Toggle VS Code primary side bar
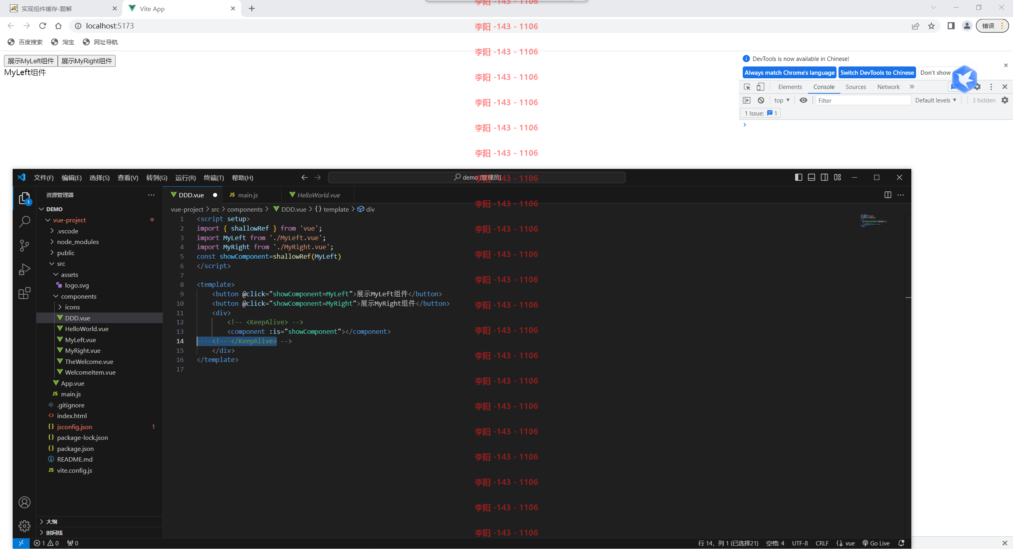Screen dimensions: 1013x549 click(799, 177)
